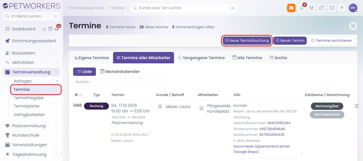Click Buchung type badge
Viewport: 363px width, 161px height.
coord(96,106)
